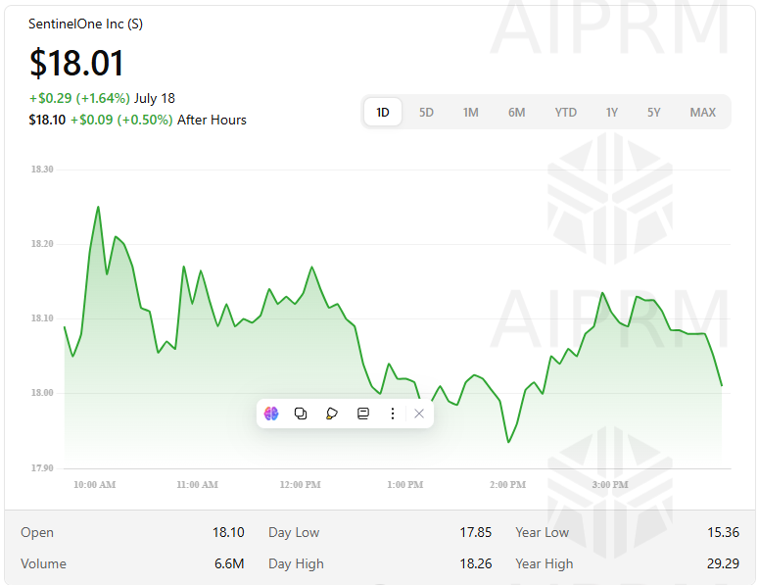
Task: Open the three-dot more options menu
Action: (x=393, y=414)
